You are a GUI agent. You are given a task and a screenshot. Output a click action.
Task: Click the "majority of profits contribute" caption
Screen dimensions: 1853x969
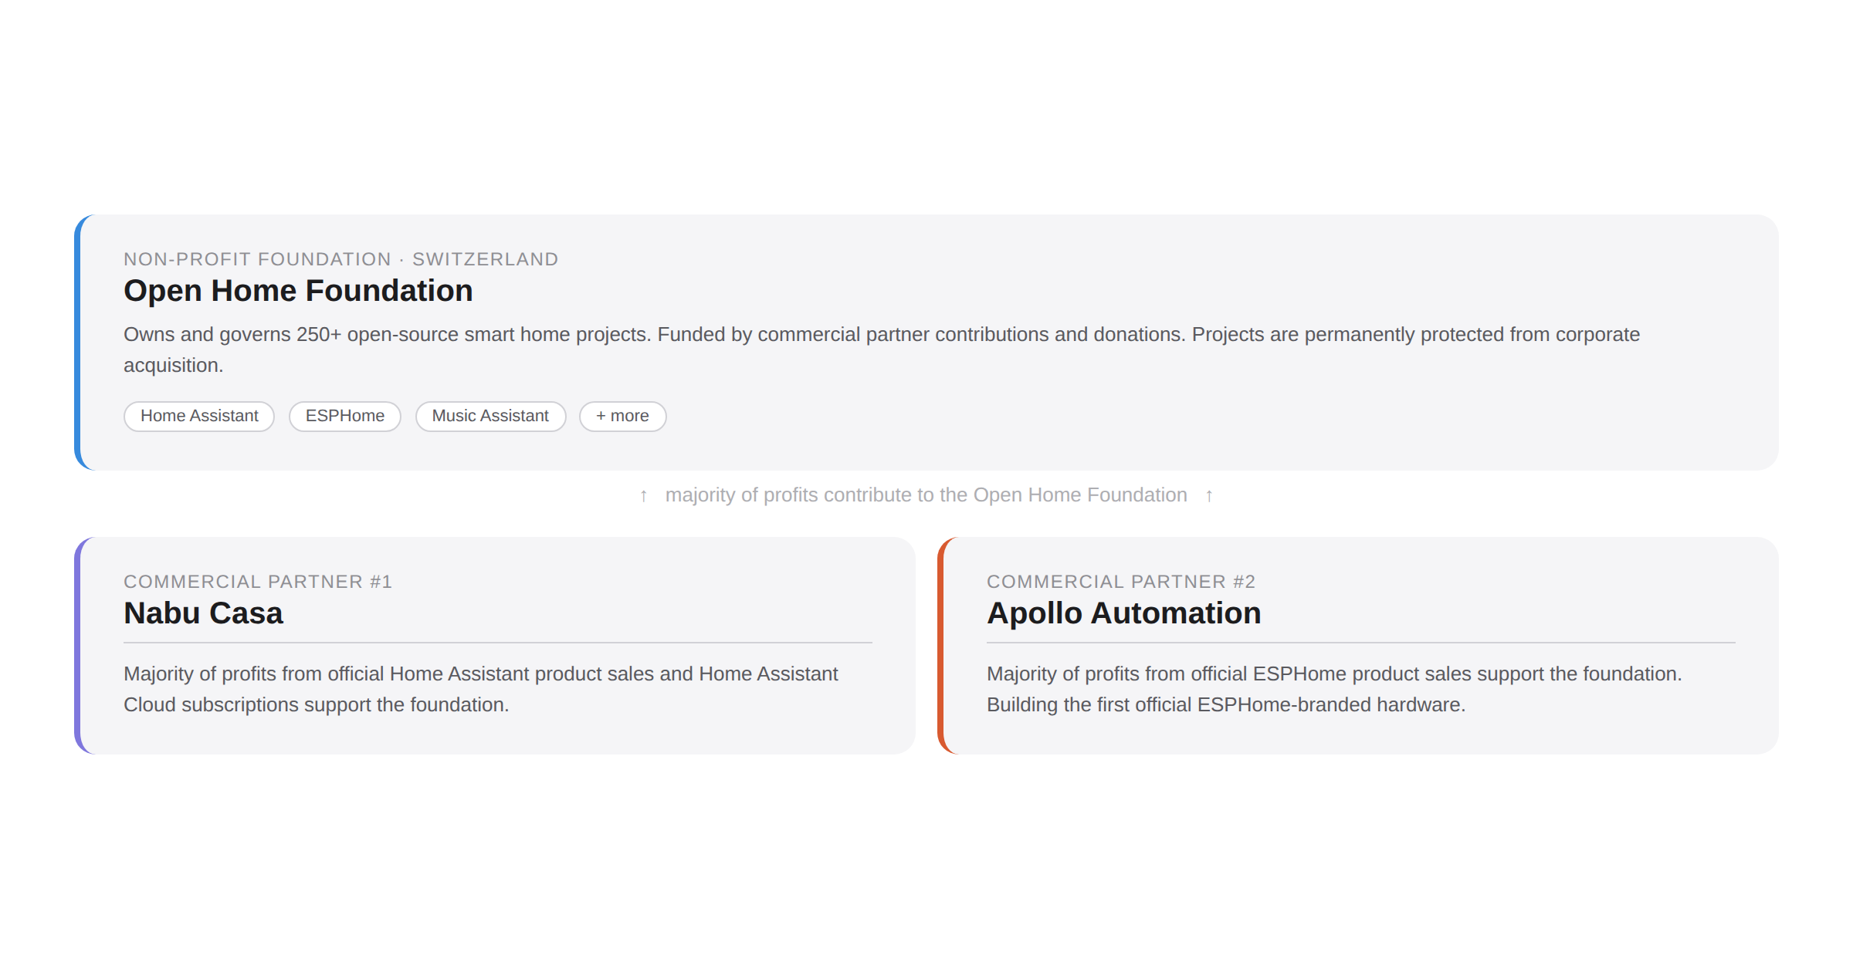pos(926,495)
